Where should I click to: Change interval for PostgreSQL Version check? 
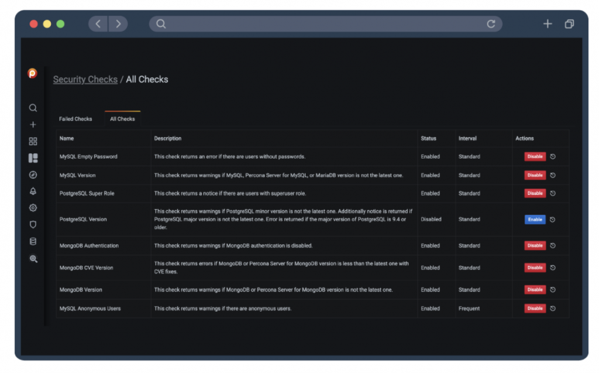pos(552,220)
